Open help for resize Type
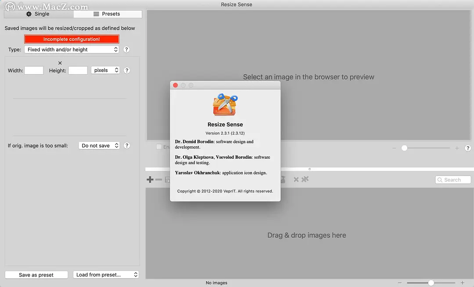The height and width of the screenshot is (287, 474). [126, 50]
